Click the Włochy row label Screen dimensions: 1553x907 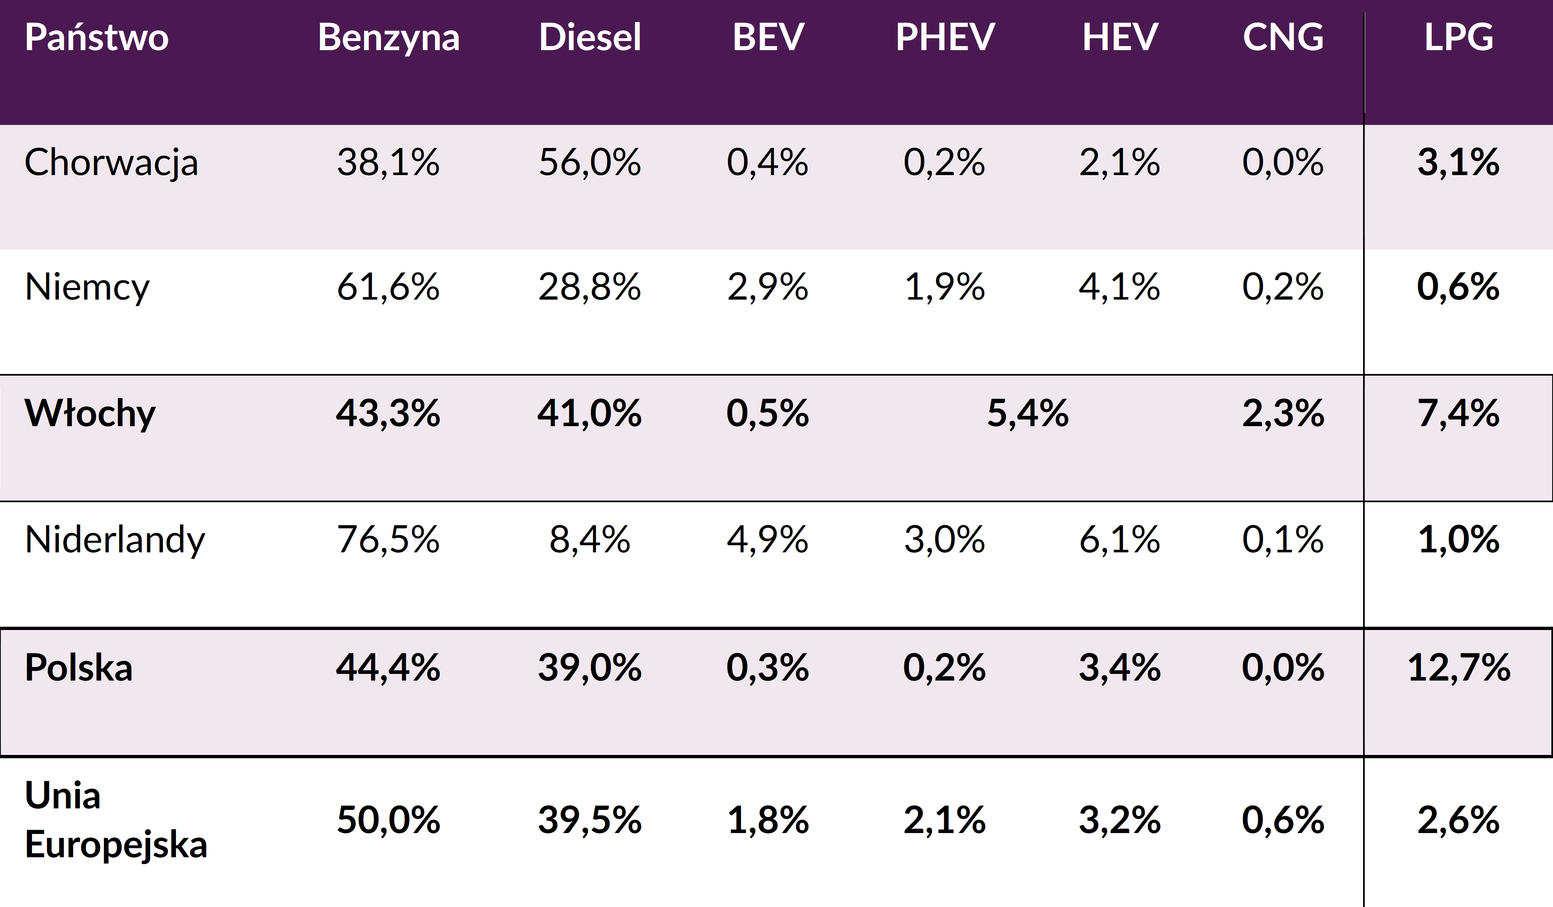(x=90, y=414)
